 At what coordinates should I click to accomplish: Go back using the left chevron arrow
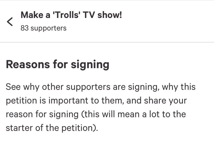pos(10,21)
